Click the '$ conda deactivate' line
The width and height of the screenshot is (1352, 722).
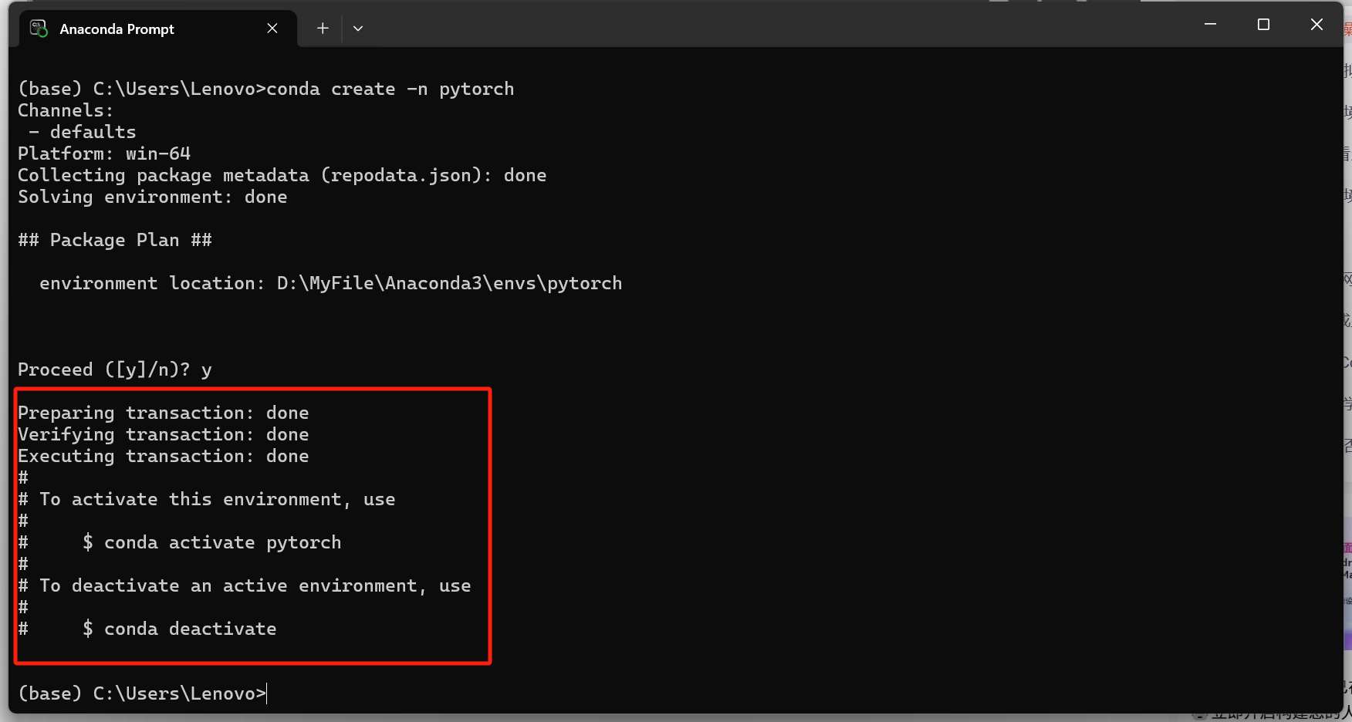pyautogui.click(x=180, y=629)
